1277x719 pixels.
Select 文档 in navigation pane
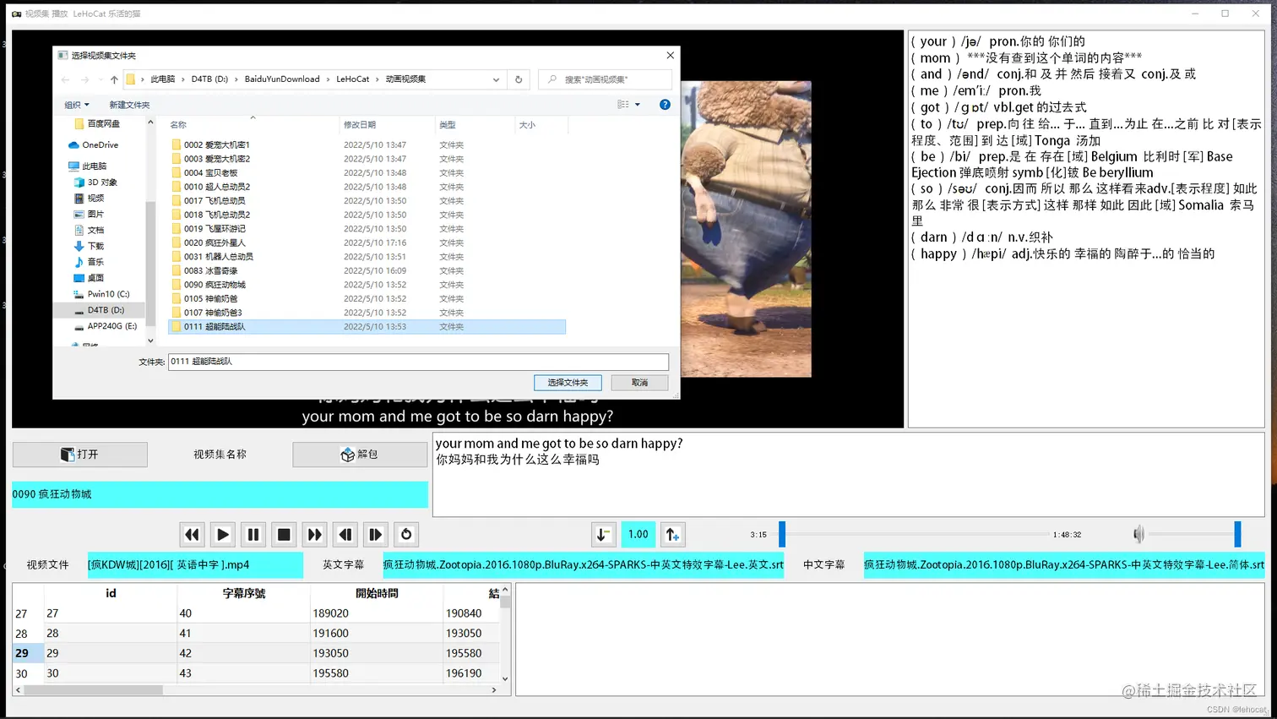pos(89,230)
